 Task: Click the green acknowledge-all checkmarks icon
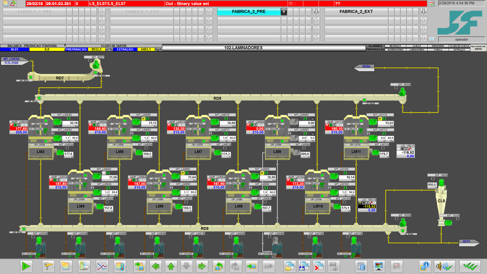tap(470, 266)
